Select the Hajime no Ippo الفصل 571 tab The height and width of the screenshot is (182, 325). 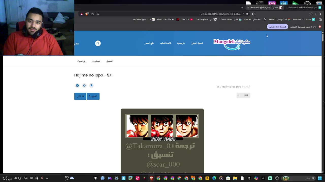pos(265,8)
